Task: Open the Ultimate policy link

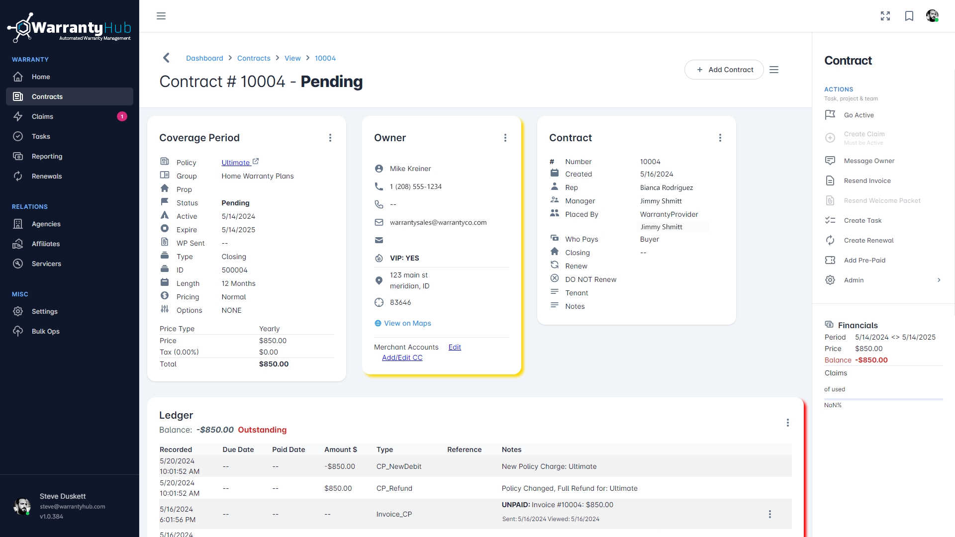Action: click(x=237, y=163)
